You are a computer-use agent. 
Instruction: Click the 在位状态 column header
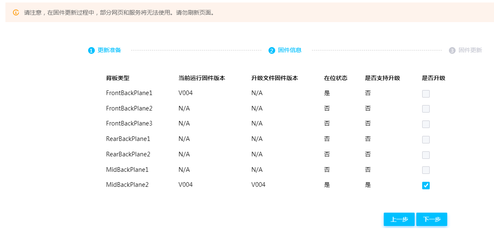(x=336, y=78)
